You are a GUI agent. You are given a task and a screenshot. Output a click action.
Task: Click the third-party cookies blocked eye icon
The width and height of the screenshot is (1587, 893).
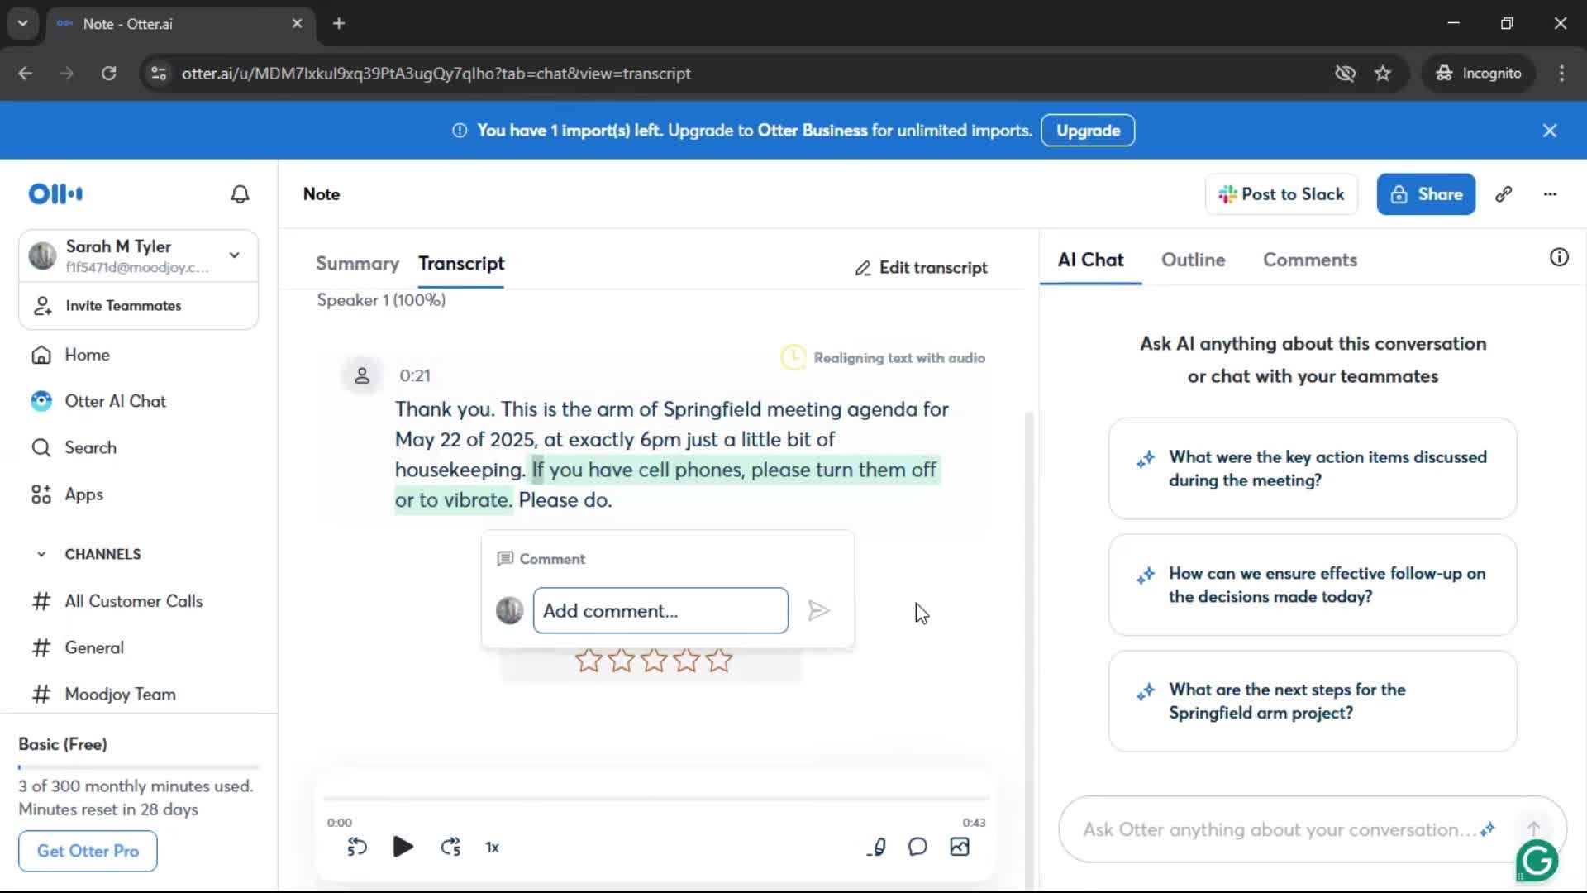click(1345, 73)
